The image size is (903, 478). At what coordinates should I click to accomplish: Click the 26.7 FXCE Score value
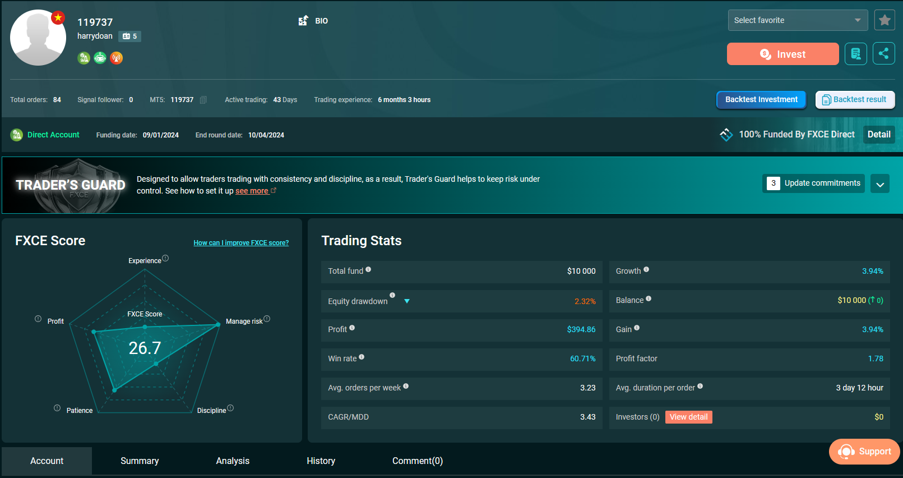[x=145, y=348]
